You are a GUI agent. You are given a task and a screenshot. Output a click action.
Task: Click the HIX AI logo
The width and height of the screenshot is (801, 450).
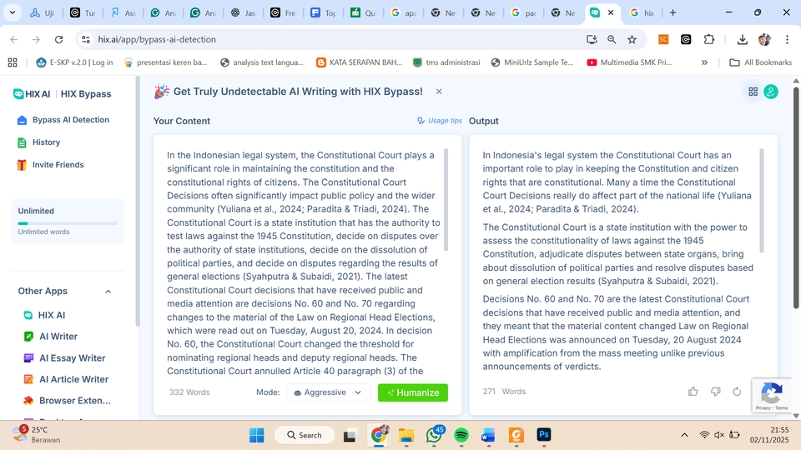click(32, 94)
